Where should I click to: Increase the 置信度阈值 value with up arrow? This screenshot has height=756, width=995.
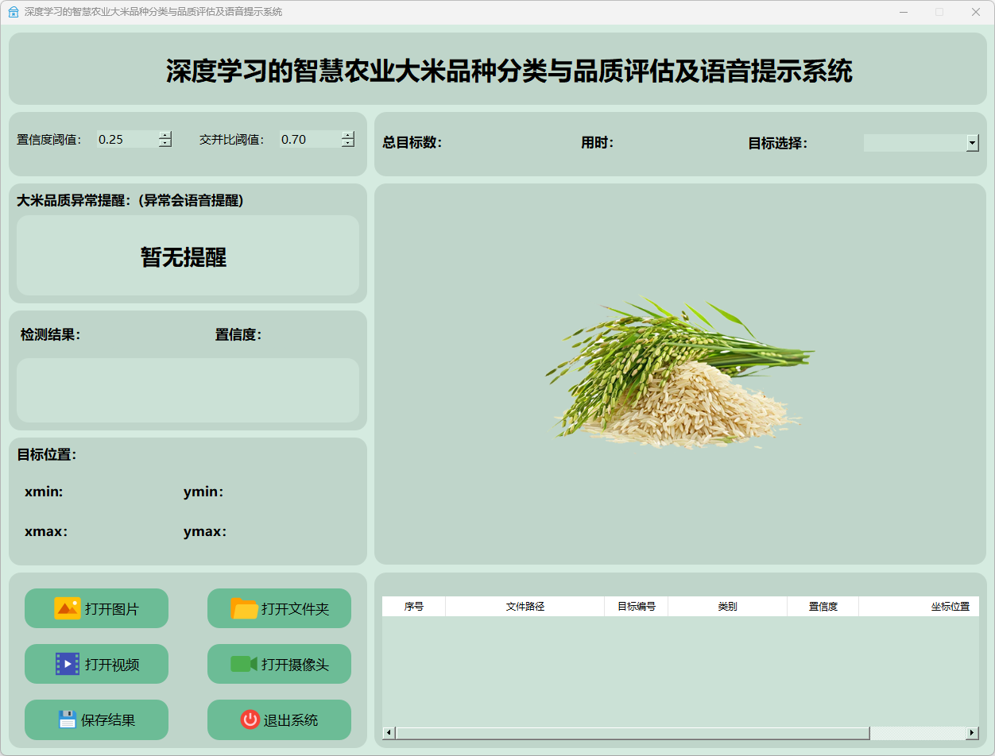pos(165,135)
